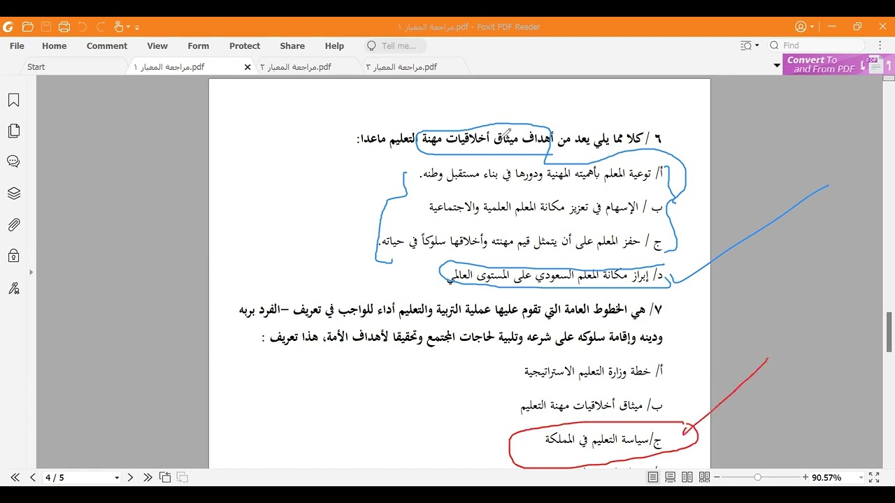Expand the advanced search dropdown arrow
The image size is (895, 503).
pos(757,46)
